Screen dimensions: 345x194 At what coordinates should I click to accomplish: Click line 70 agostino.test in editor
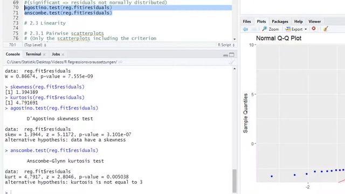[68, 8]
